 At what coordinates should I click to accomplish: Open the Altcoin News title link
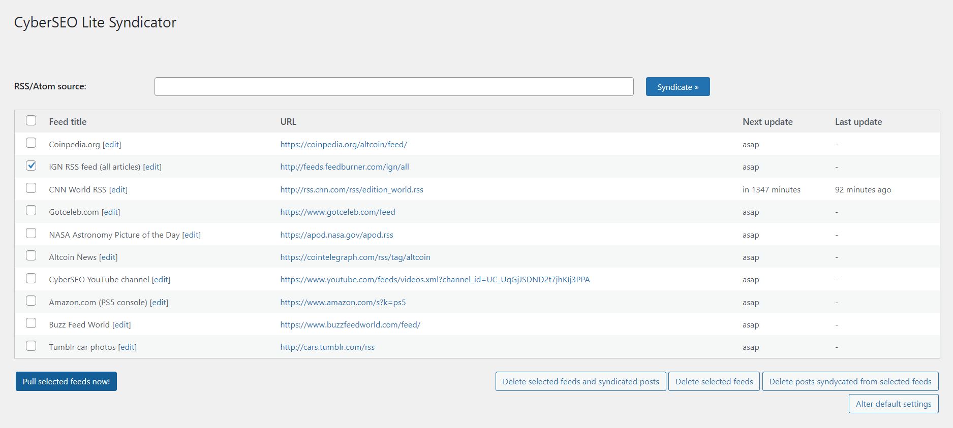click(73, 257)
